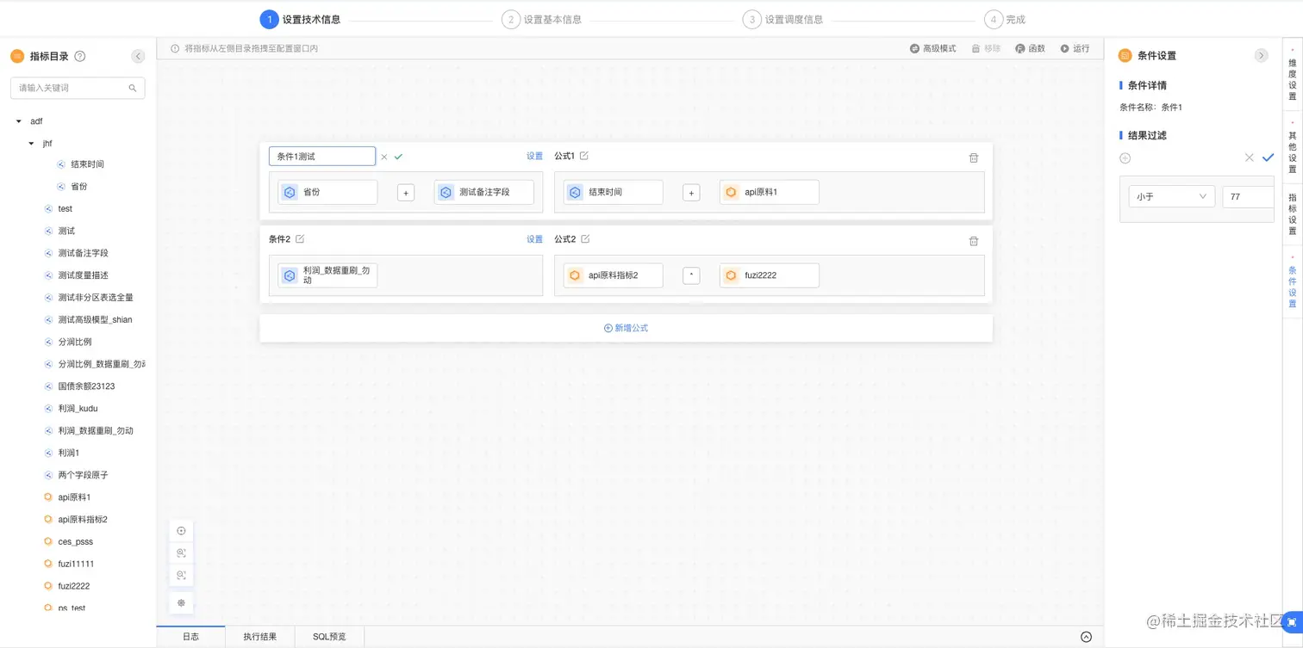Click the plus operator between 结束时间 and api原料1
The height and width of the screenshot is (648, 1303).
click(x=691, y=193)
